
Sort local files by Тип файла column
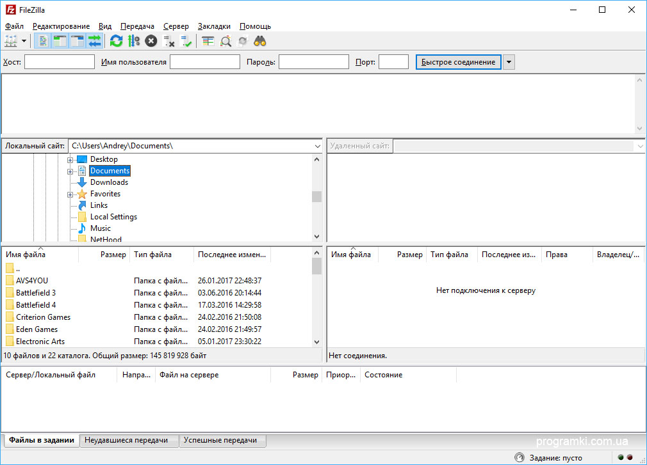(161, 255)
